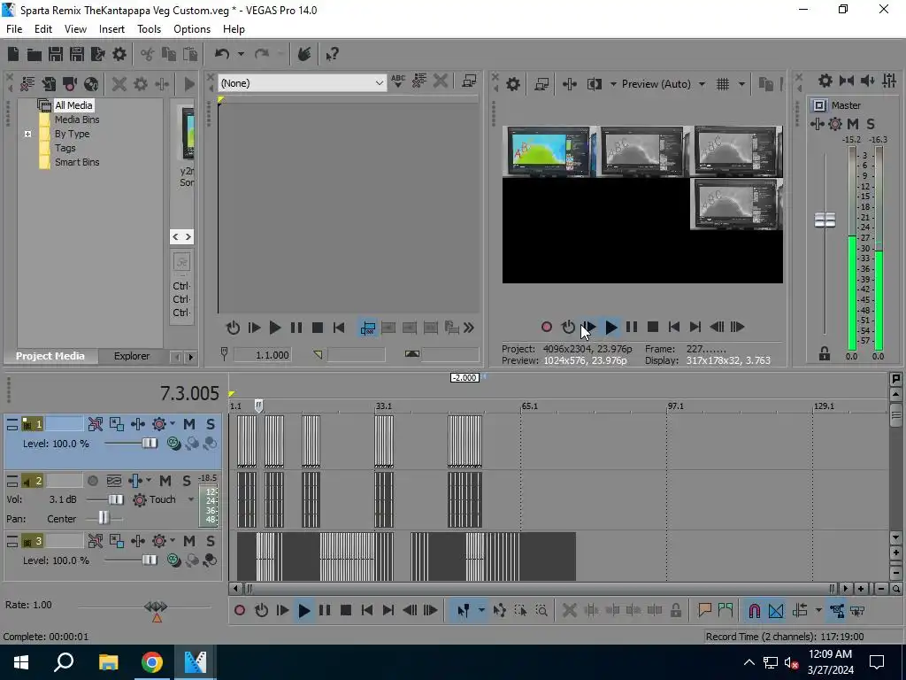Select the Smart Bins folder
The image size is (906, 680).
77,163
